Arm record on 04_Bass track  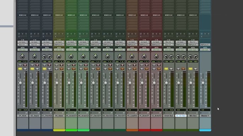pos(62,65)
